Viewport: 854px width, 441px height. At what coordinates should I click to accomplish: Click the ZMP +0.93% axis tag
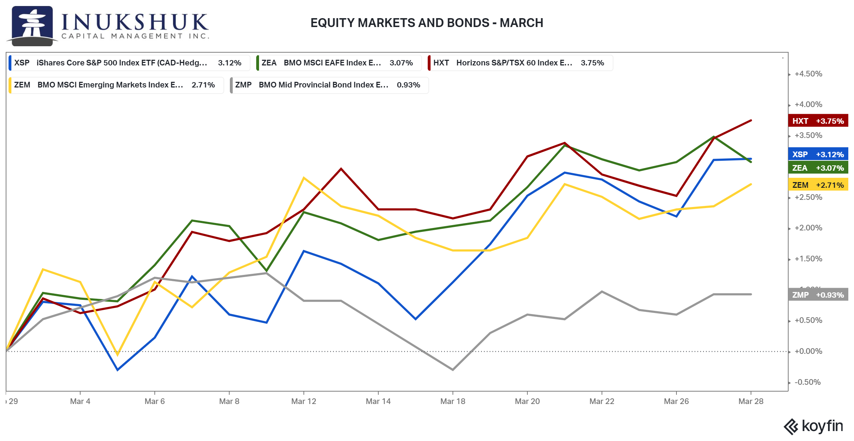[x=818, y=294]
